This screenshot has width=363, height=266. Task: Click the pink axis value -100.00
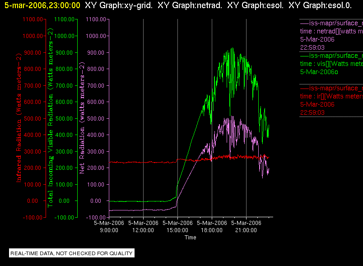click(x=96, y=217)
